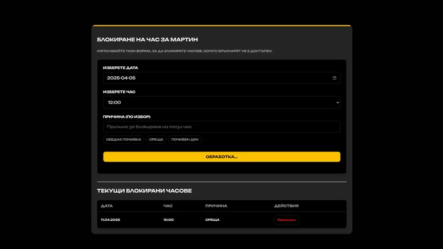Click the ПРИЧИНА column header
Viewport: 443px width, 249px height.
(216, 206)
